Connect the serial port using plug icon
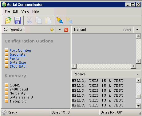This screenshot has width=142, height=116. click(60, 20)
